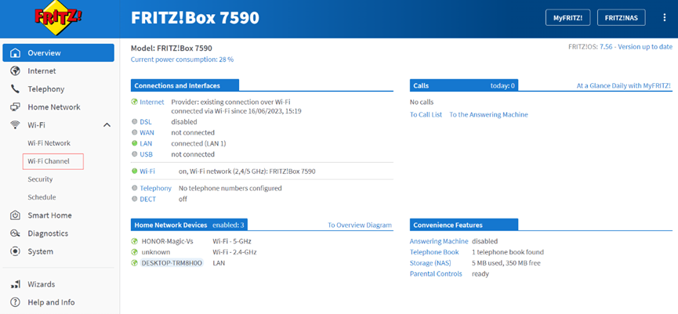This screenshot has width=678, height=314.
Task: Click the green Internet status icon
Action: [135, 102]
